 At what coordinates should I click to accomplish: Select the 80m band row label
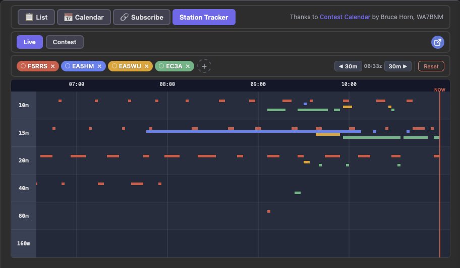pyautogui.click(x=24, y=216)
